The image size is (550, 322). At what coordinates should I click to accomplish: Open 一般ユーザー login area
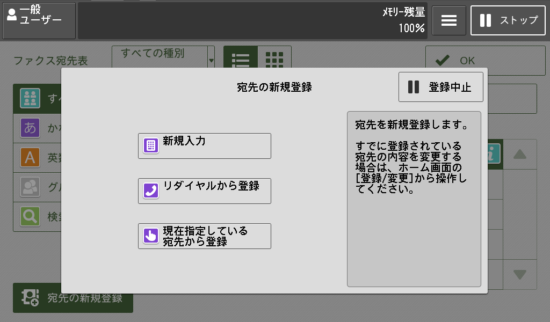tap(39, 20)
